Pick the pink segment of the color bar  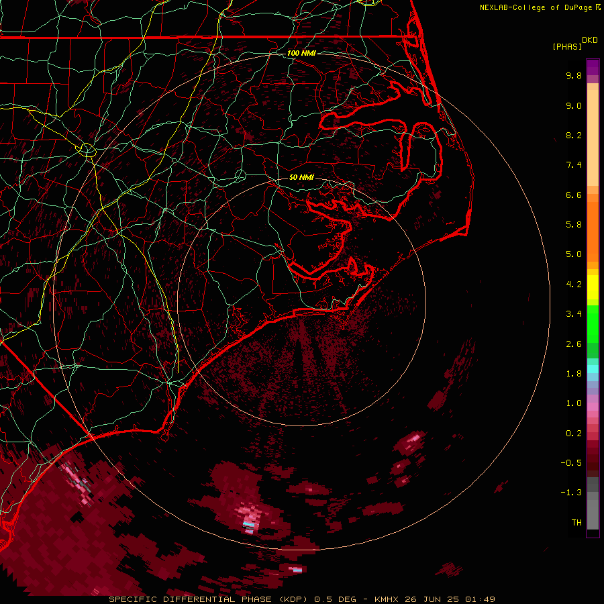(593, 406)
